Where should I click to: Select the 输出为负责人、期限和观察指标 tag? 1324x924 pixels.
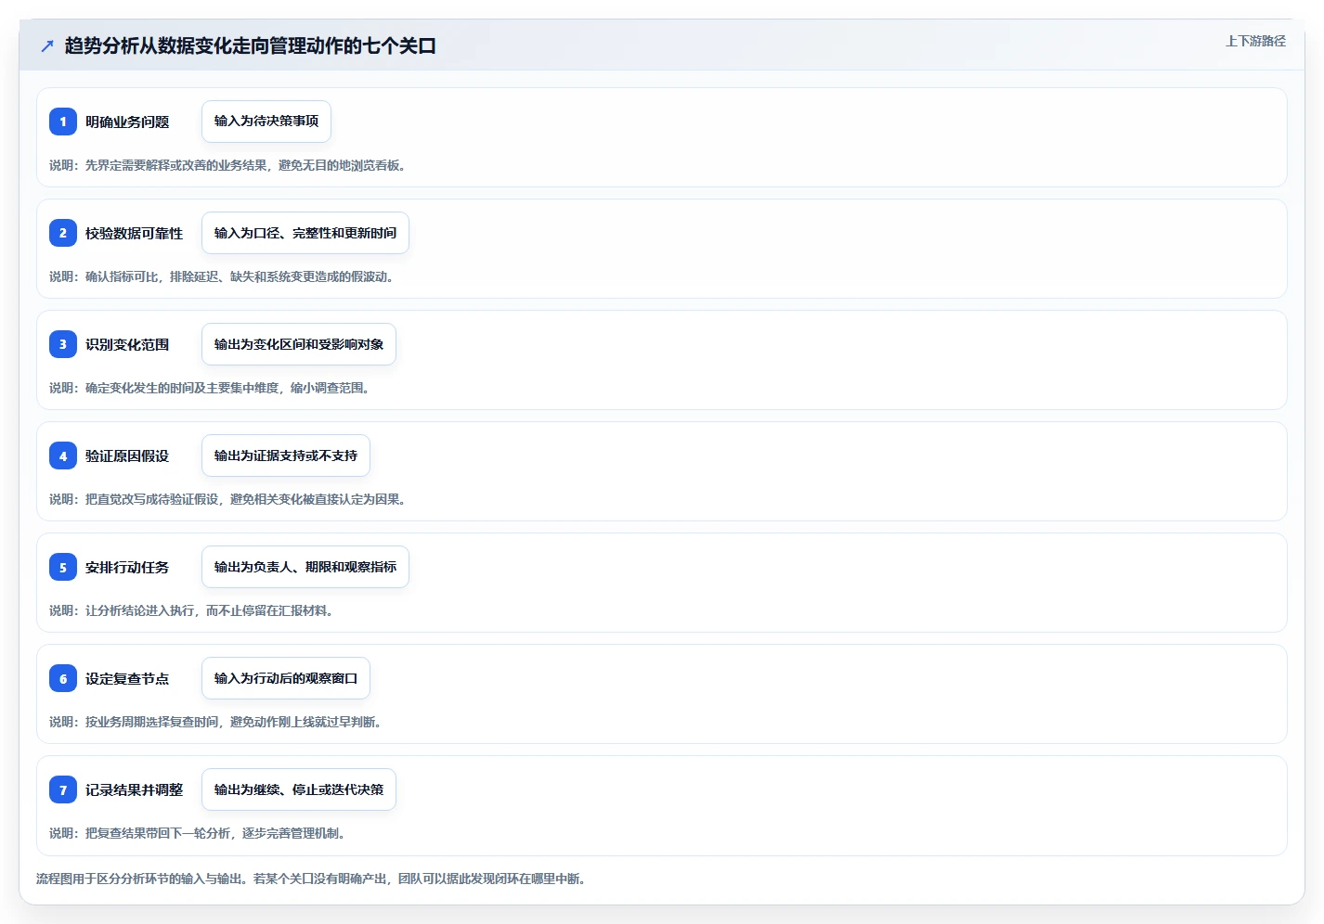(305, 567)
